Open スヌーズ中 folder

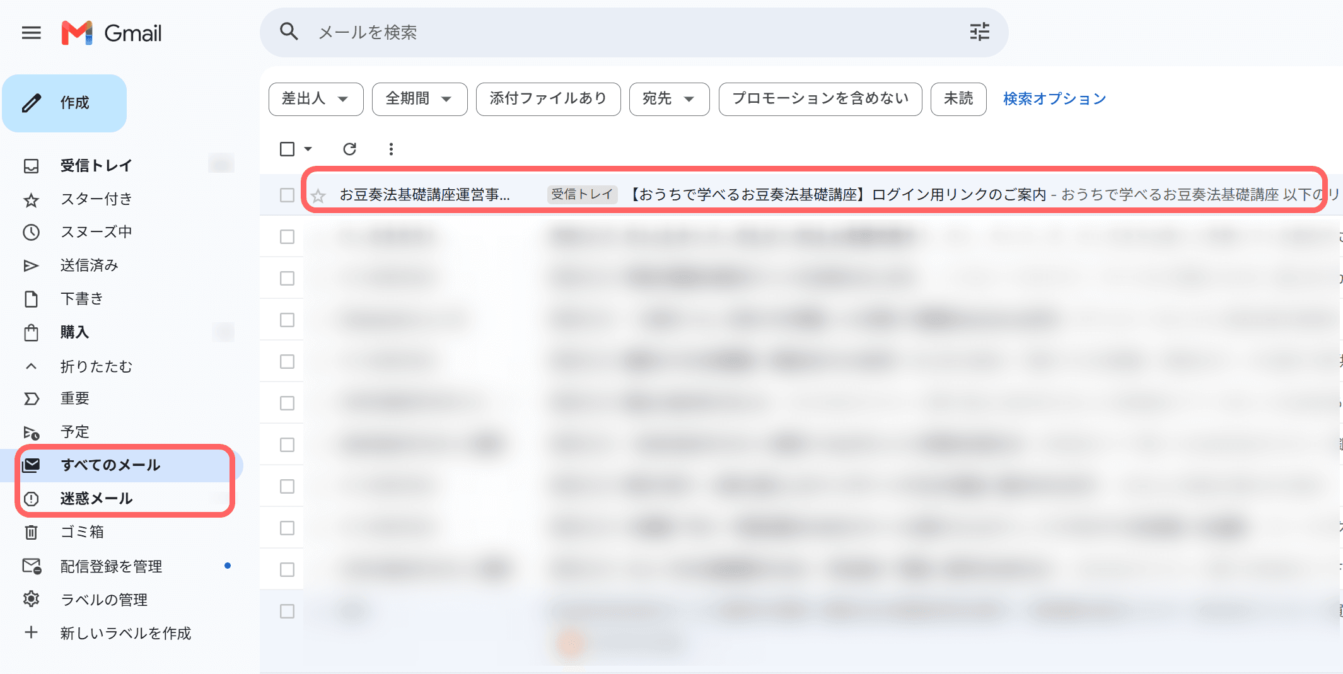tap(96, 232)
